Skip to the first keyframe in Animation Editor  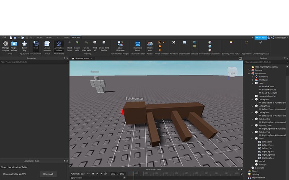[93, 174]
